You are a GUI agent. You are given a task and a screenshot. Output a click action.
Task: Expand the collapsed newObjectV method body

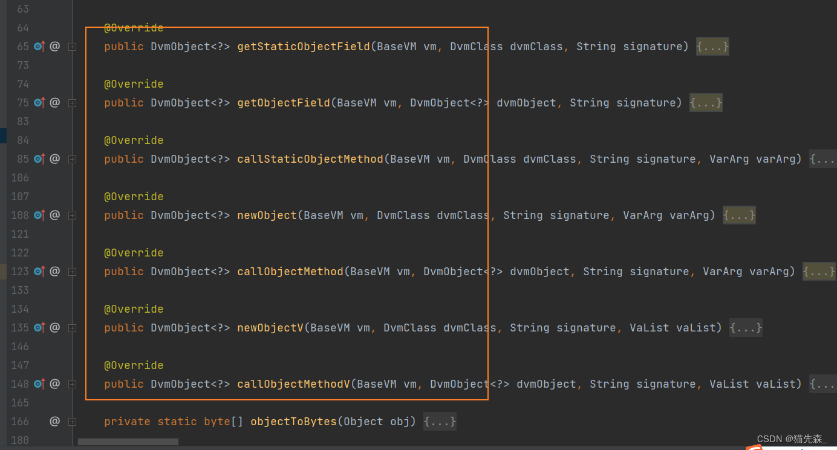72,327
